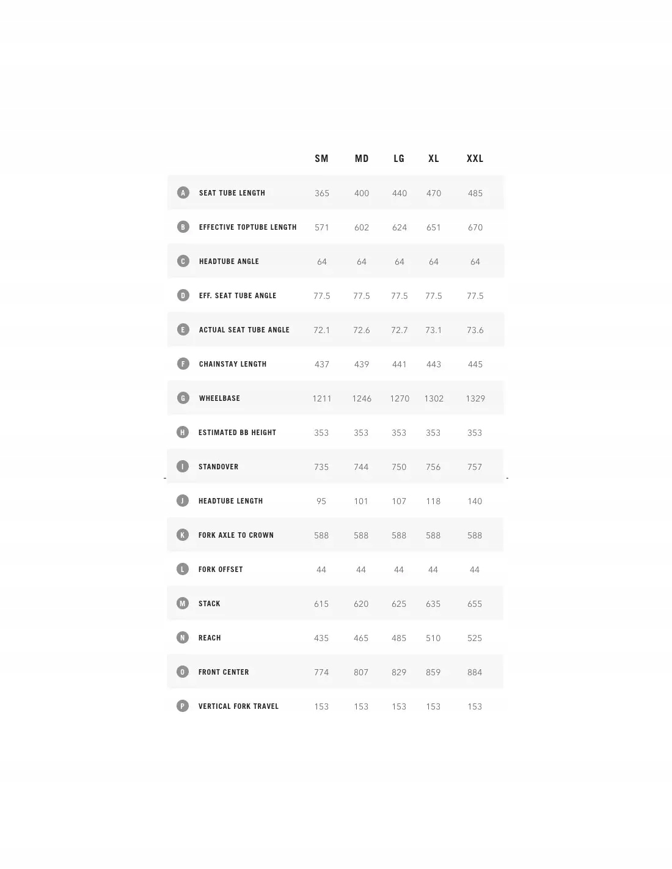Image resolution: width=672 pixels, height=869 pixels.
Task: Click the Wheelbase value 1270 for LG
Action: point(400,398)
